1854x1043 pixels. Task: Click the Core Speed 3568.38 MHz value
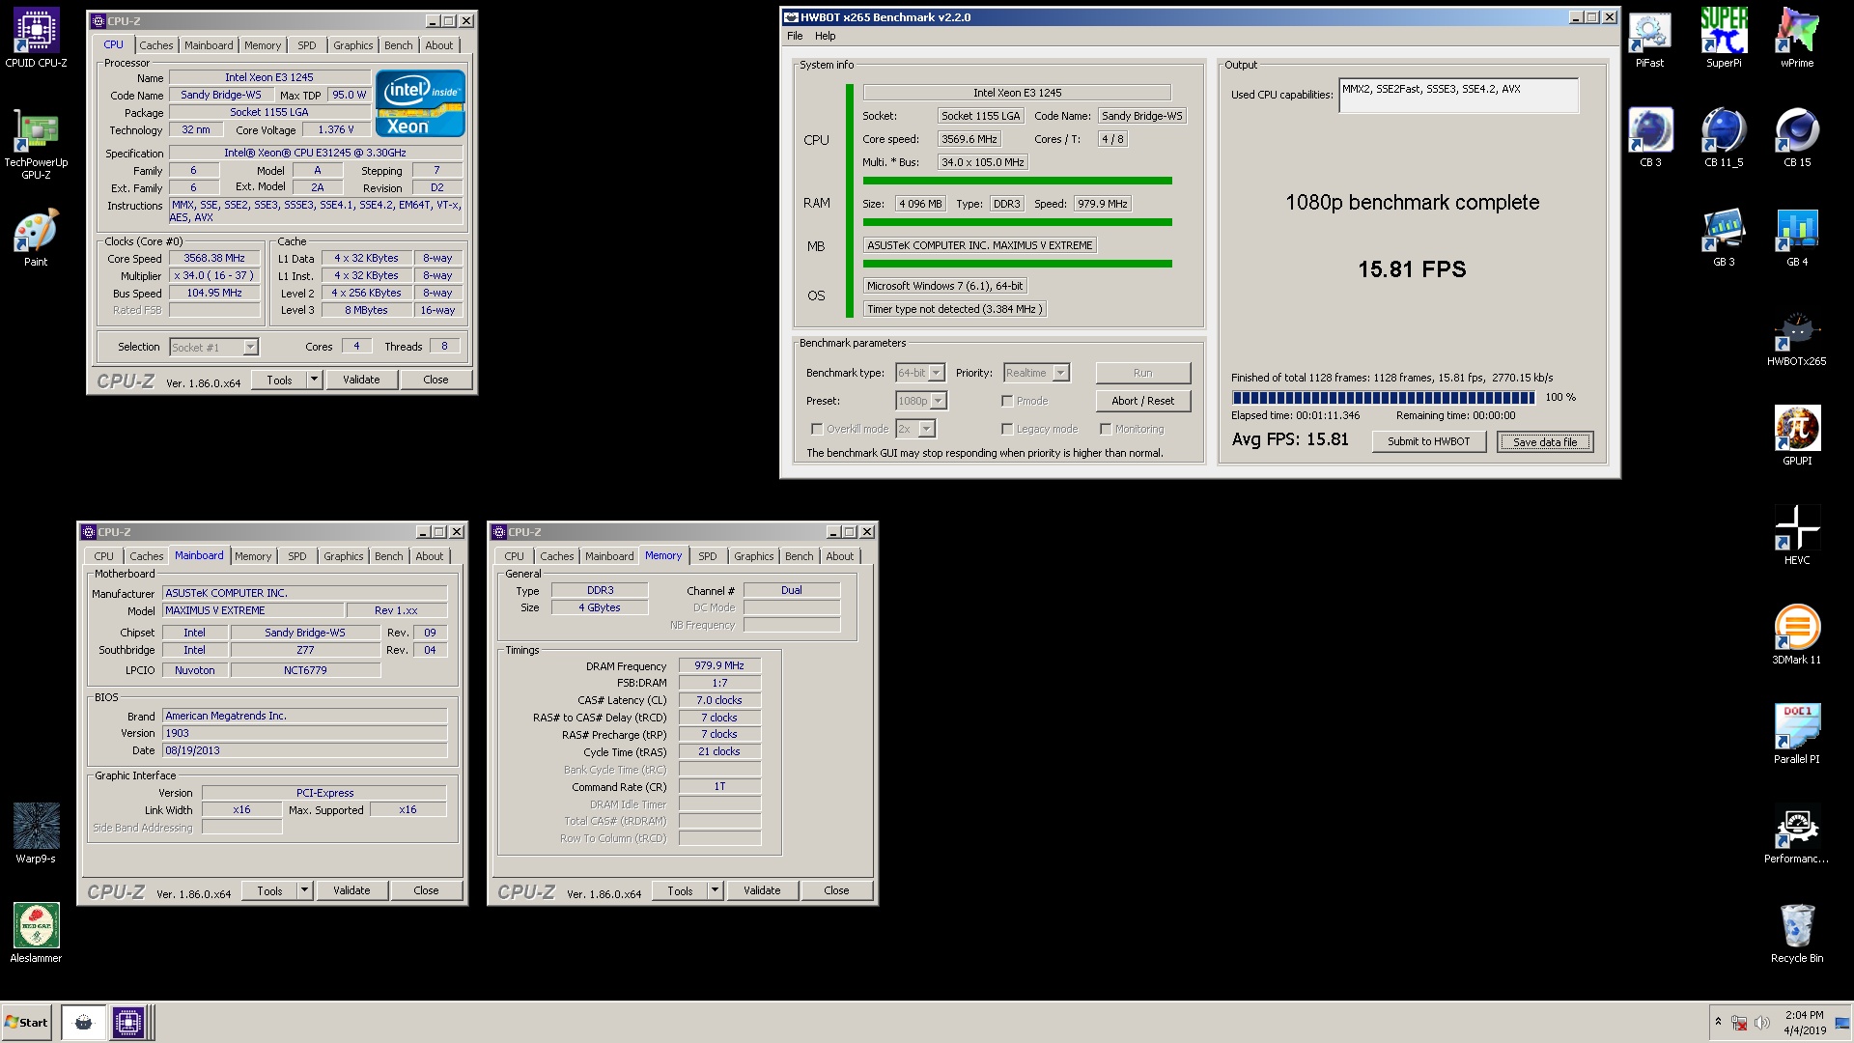click(214, 258)
